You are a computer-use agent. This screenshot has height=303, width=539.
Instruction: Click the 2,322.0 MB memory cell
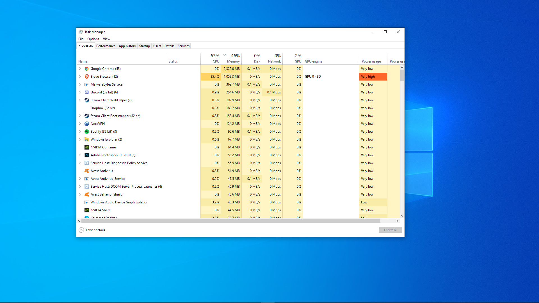[231, 69]
